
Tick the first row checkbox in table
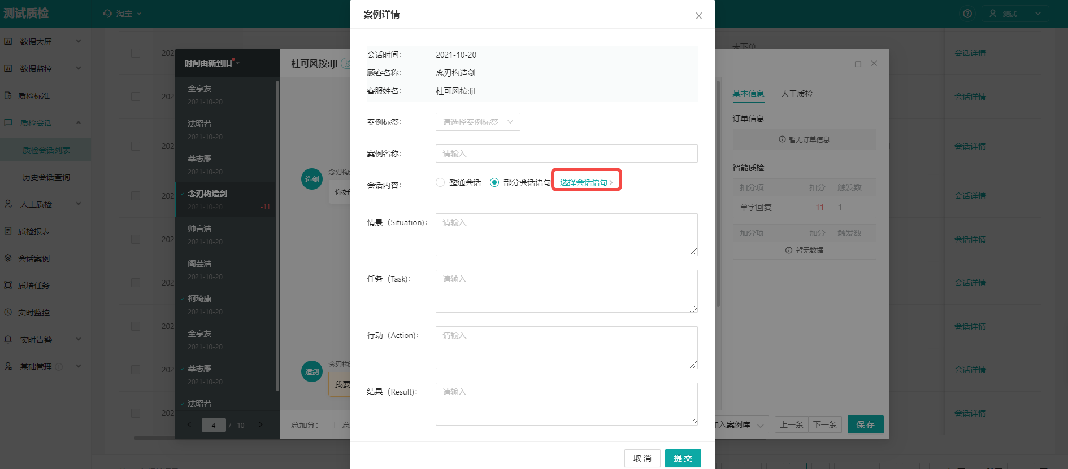(x=136, y=53)
